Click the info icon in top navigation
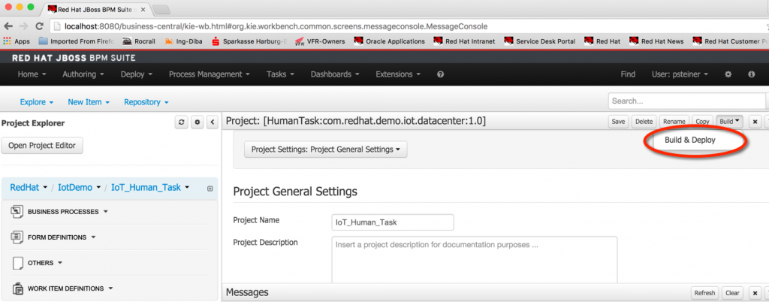Image resolution: width=769 pixels, height=302 pixels. pos(751,74)
